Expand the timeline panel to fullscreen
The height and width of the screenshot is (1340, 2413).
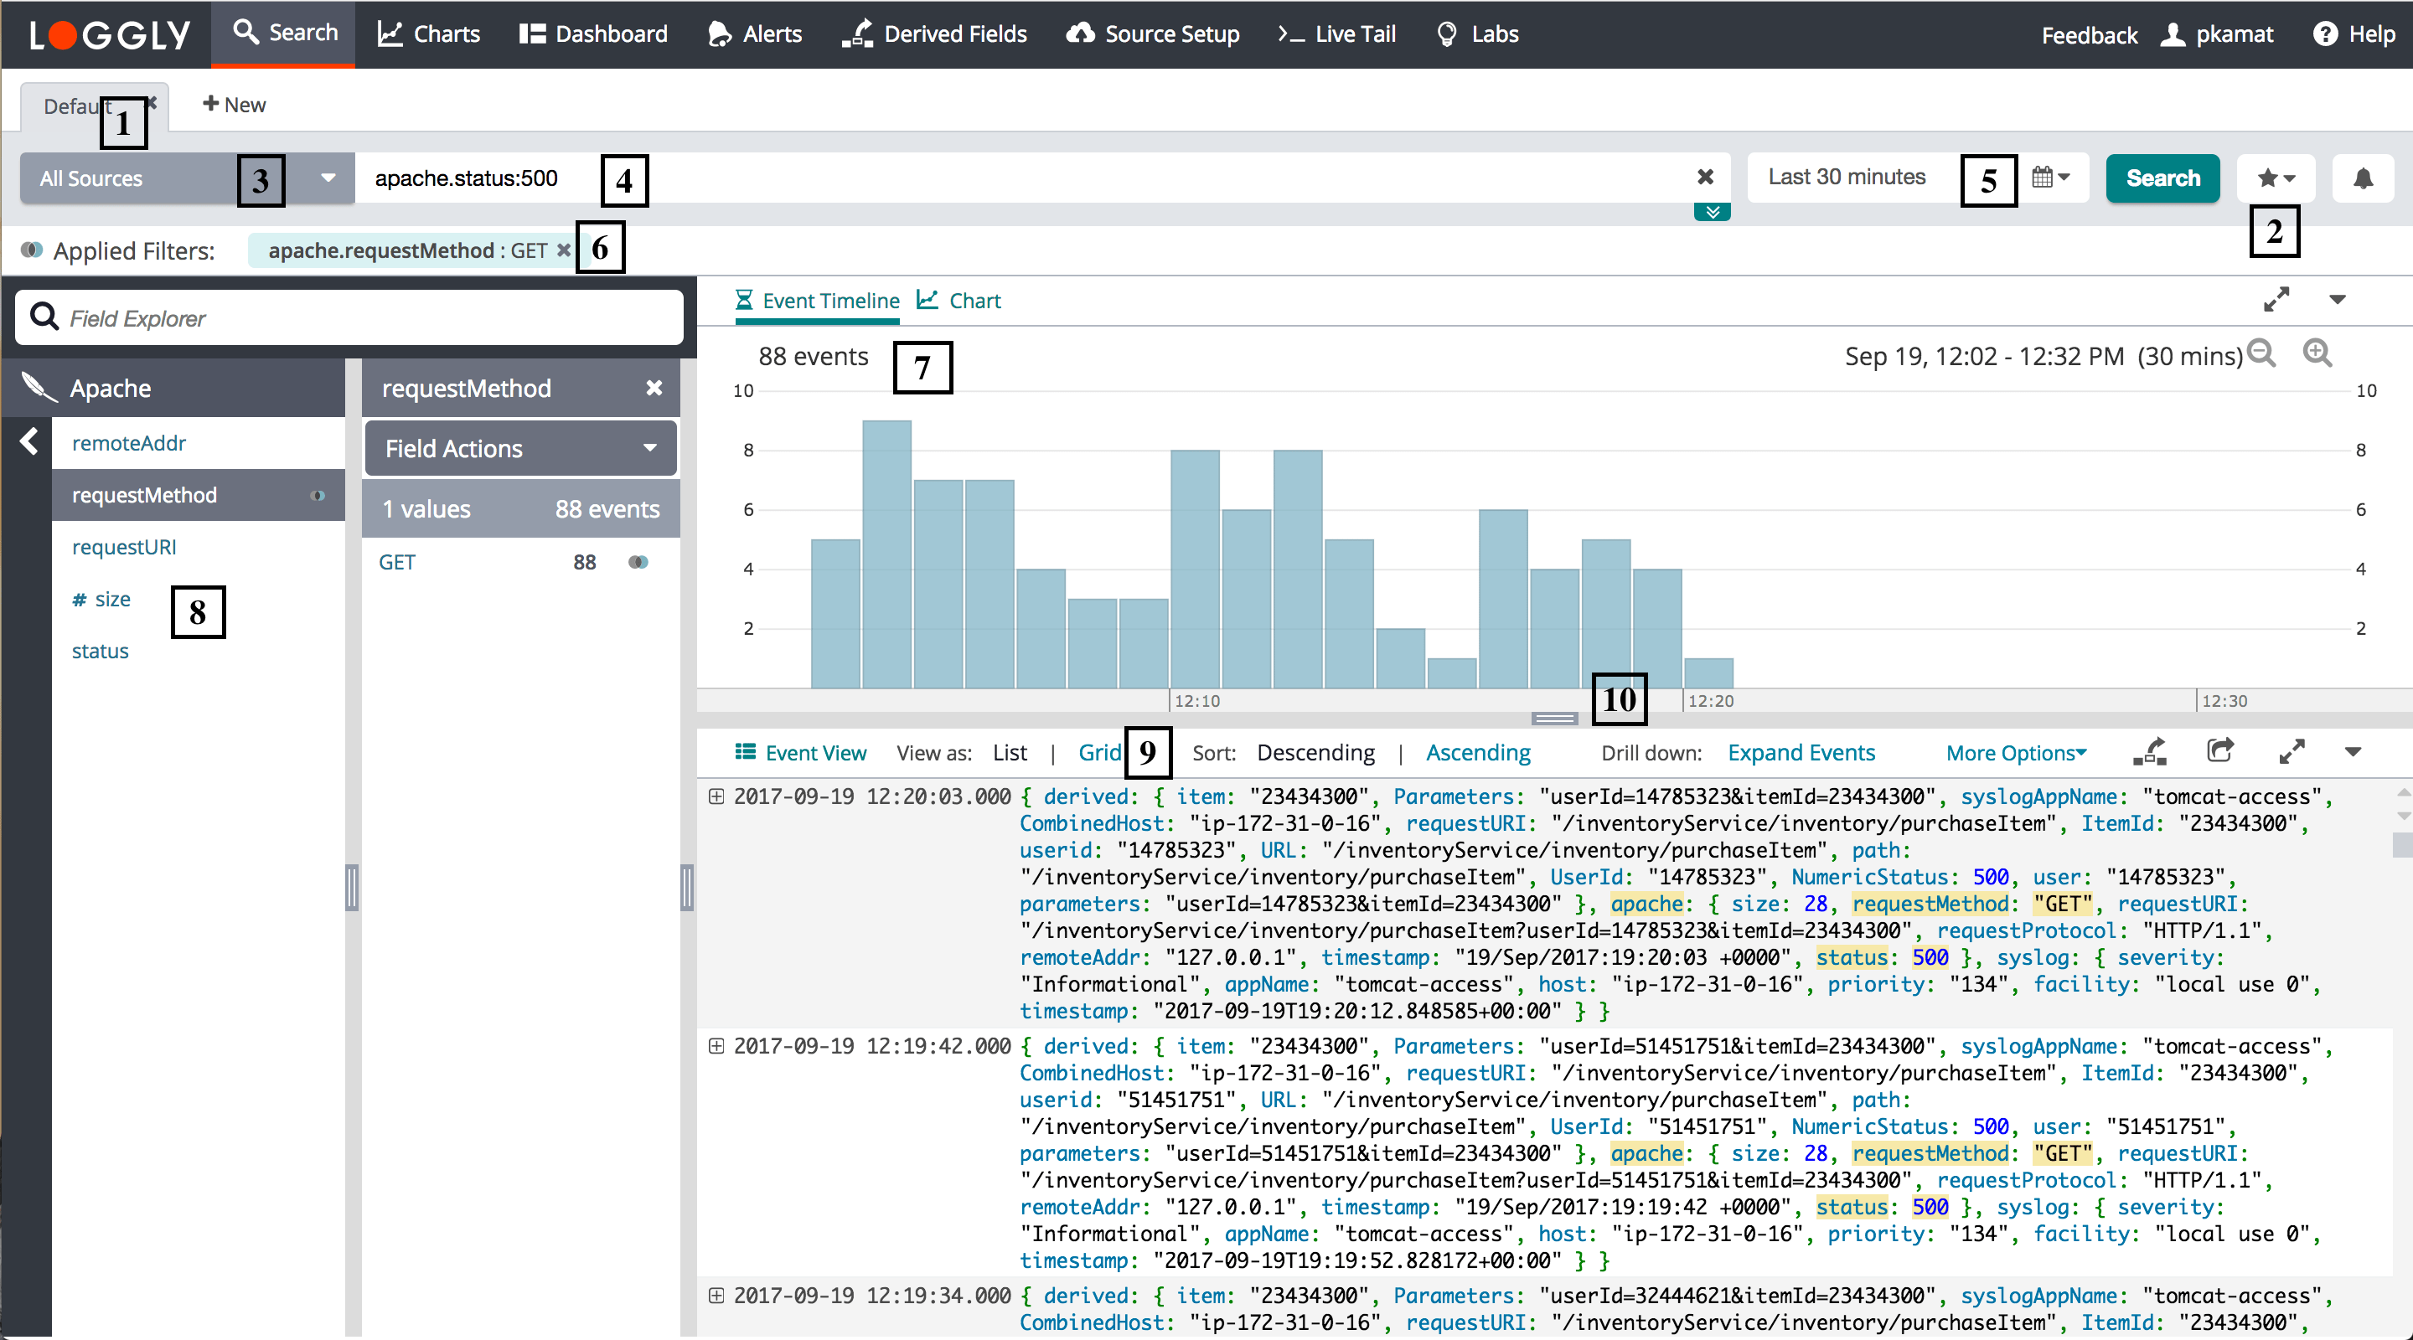pos(2276,300)
